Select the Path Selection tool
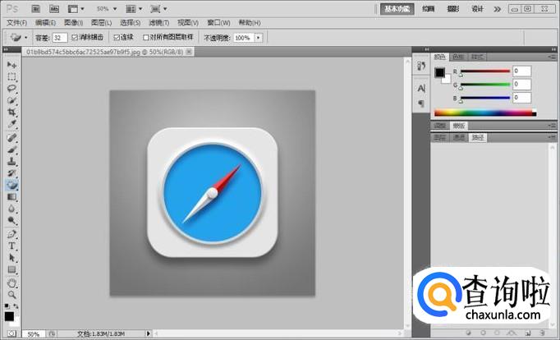The image size is (560, 340). [11, 258]
